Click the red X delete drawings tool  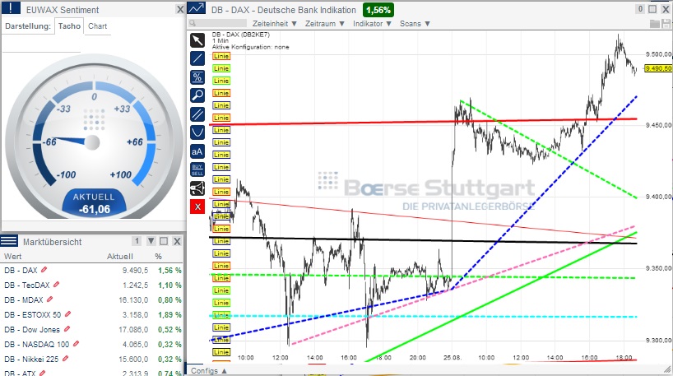pos(197,207)
